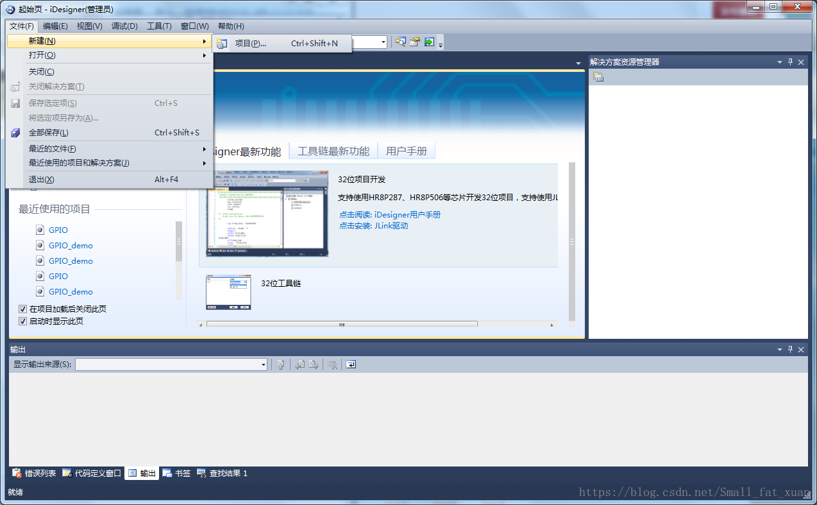Open the 帮助(H) menu
The image size is (817, 505).
click(x=231, y=26)
